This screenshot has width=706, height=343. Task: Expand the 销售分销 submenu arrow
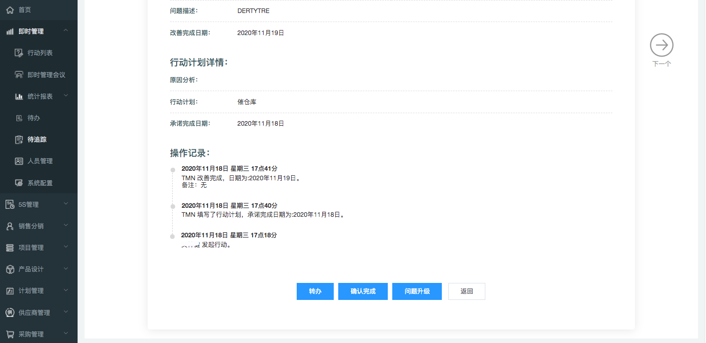coord(66,226)
